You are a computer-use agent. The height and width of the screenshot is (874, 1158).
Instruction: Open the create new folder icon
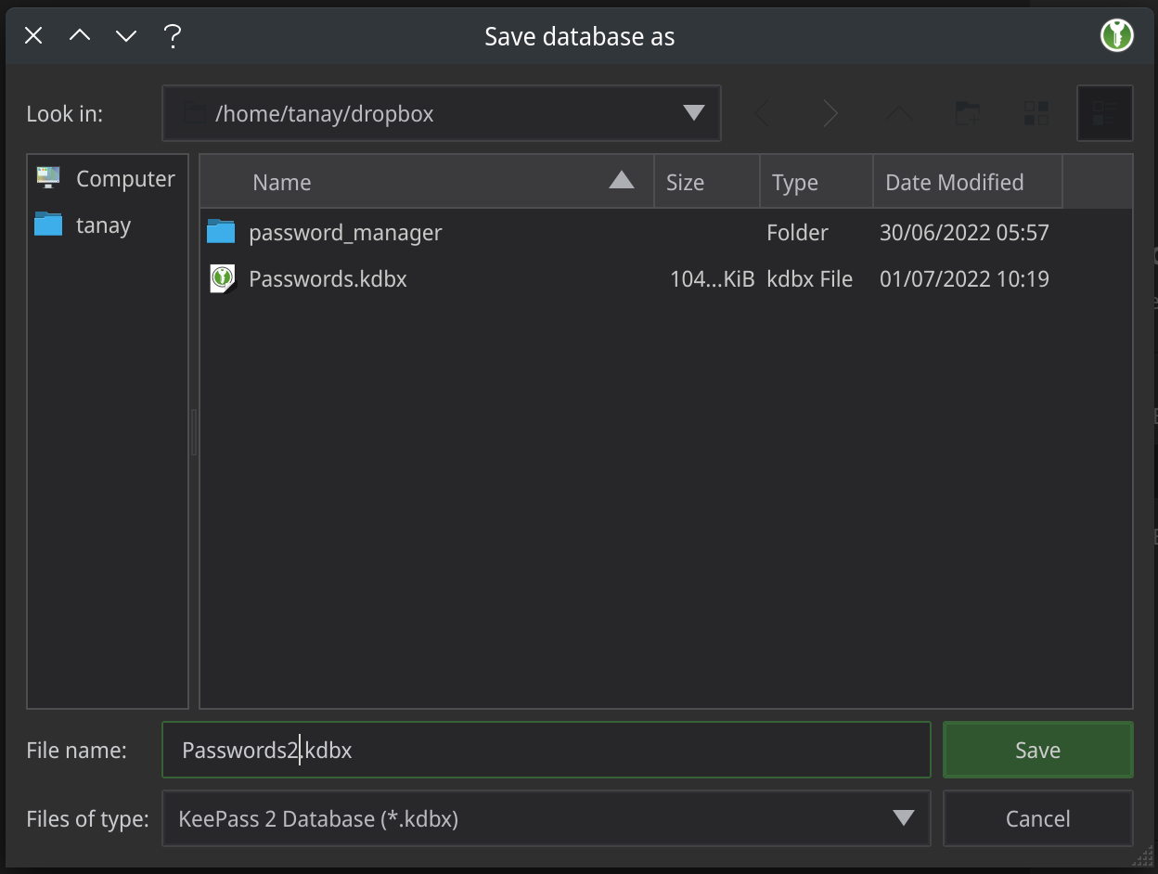point(967,113)
